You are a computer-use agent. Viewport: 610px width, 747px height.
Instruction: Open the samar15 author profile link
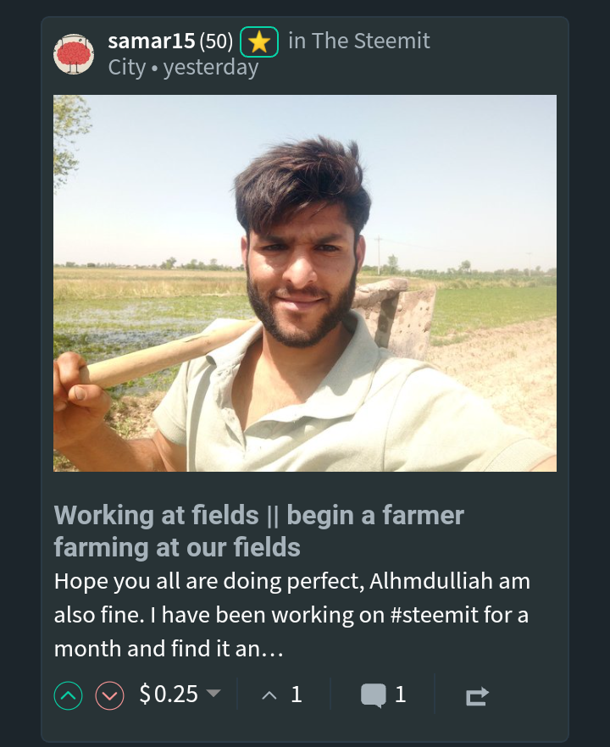point(152,41)
